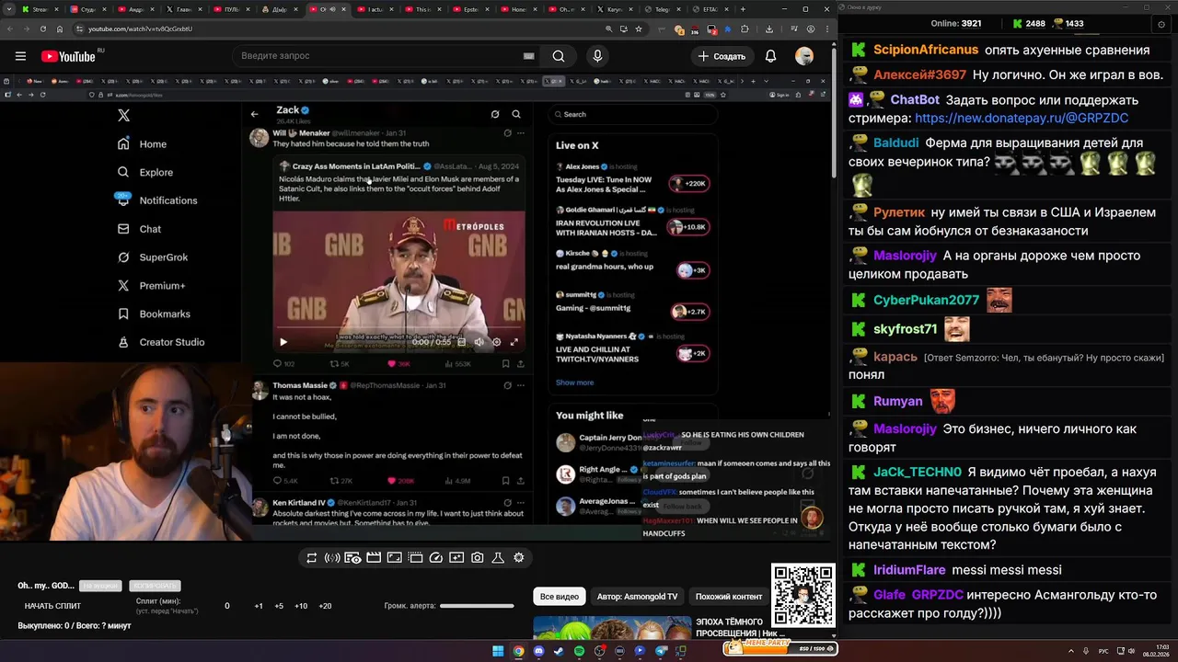Open the Maduro video settings gear

tap(496, 342)
